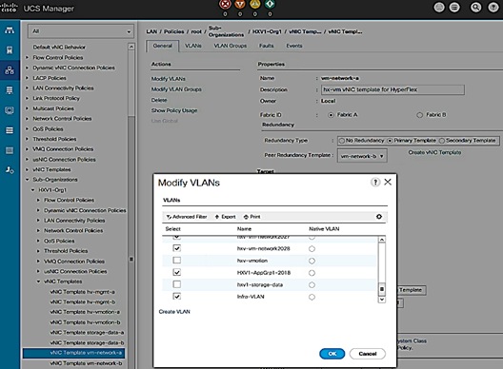Open the Equipment section in the left navigation bar
The image size is (503, 369).
(x=10, y=30)
